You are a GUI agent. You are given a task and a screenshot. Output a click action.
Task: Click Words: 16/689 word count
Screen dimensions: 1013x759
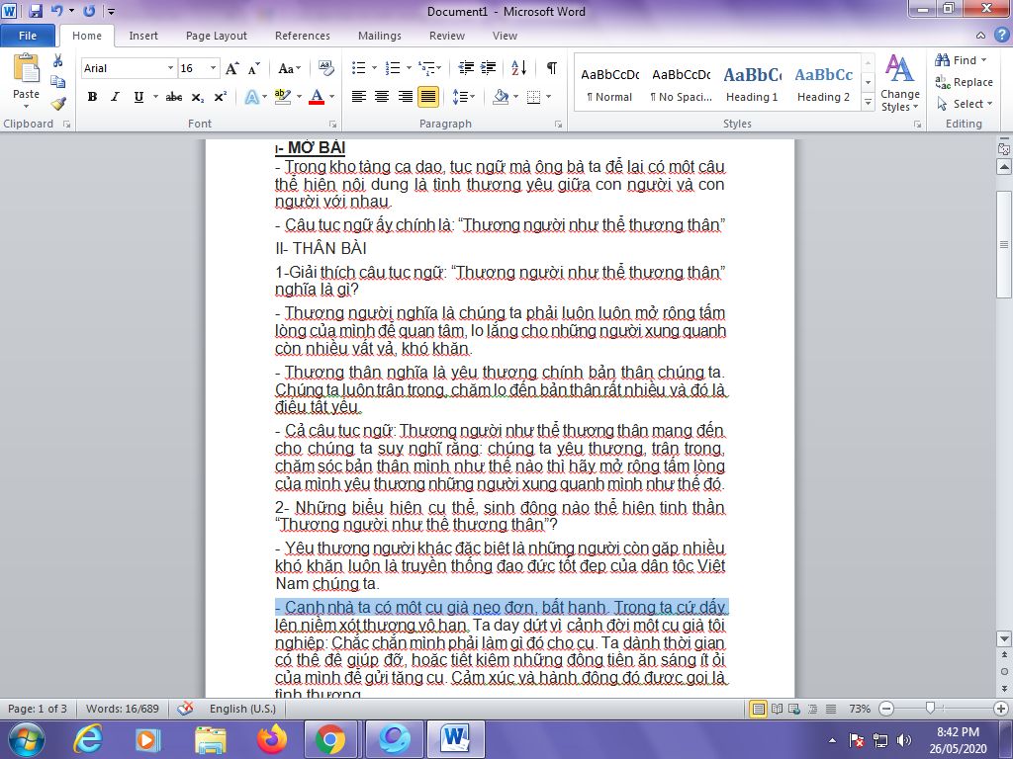(122, 708)
